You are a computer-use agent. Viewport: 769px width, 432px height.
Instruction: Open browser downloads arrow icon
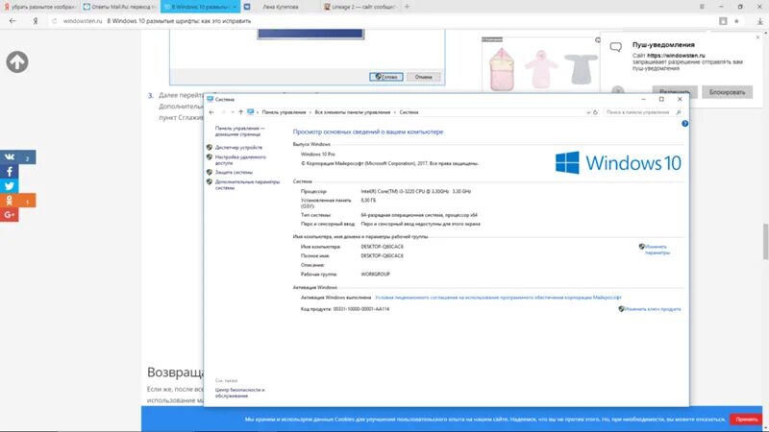click(760, 21)
